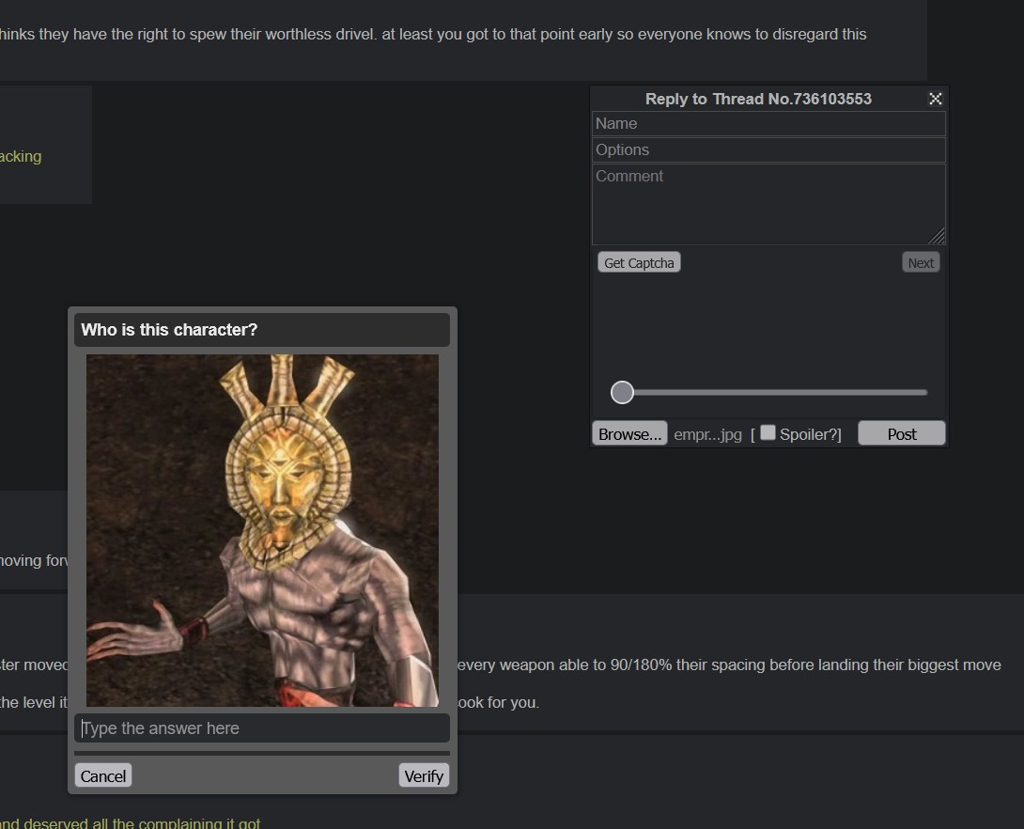Click the Next button

point(920,262)
